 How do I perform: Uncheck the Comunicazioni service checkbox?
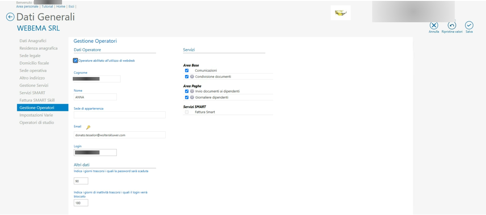click(187, 70)
